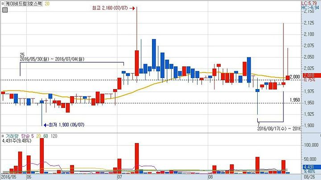The width and height of the screenshot is (321, 180).
Task: Click the grid icon under the stock name
Action: [5, 10]
